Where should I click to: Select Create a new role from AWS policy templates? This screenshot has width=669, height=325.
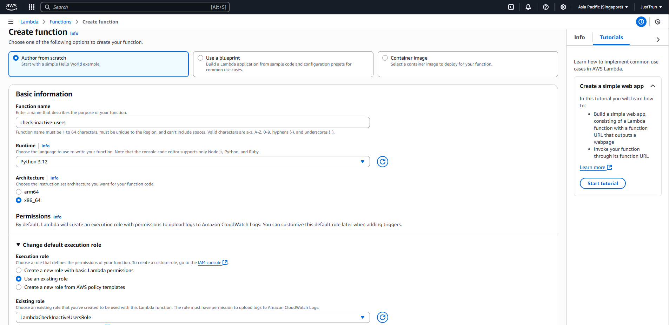click(x=19, y=287)
